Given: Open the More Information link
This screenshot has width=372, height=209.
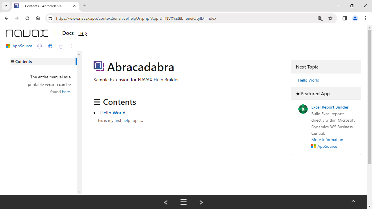Looking at the screenshot, I should pos(327,140).
